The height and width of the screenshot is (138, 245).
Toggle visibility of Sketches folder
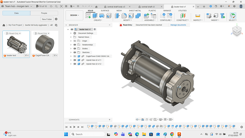coord(75,52)
